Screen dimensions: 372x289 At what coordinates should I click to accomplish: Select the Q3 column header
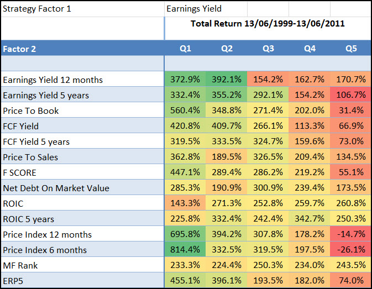[268, 49]
